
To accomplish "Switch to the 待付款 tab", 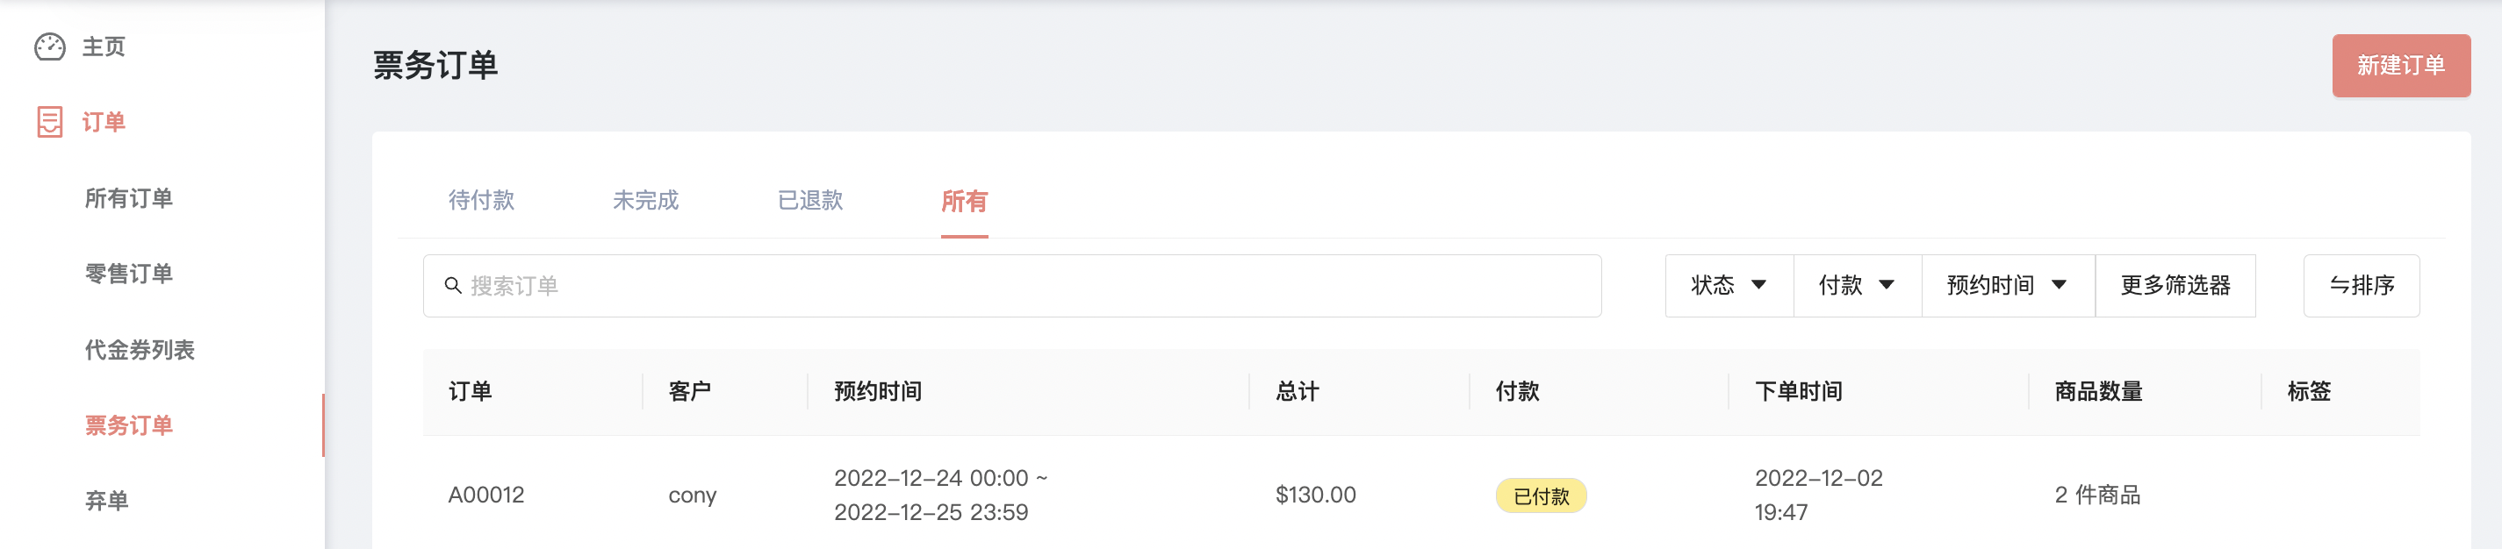I will point(482,201).
